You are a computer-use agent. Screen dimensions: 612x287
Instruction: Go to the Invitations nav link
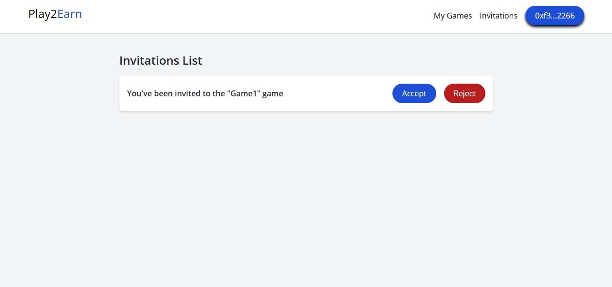click(x=499, y=16)
